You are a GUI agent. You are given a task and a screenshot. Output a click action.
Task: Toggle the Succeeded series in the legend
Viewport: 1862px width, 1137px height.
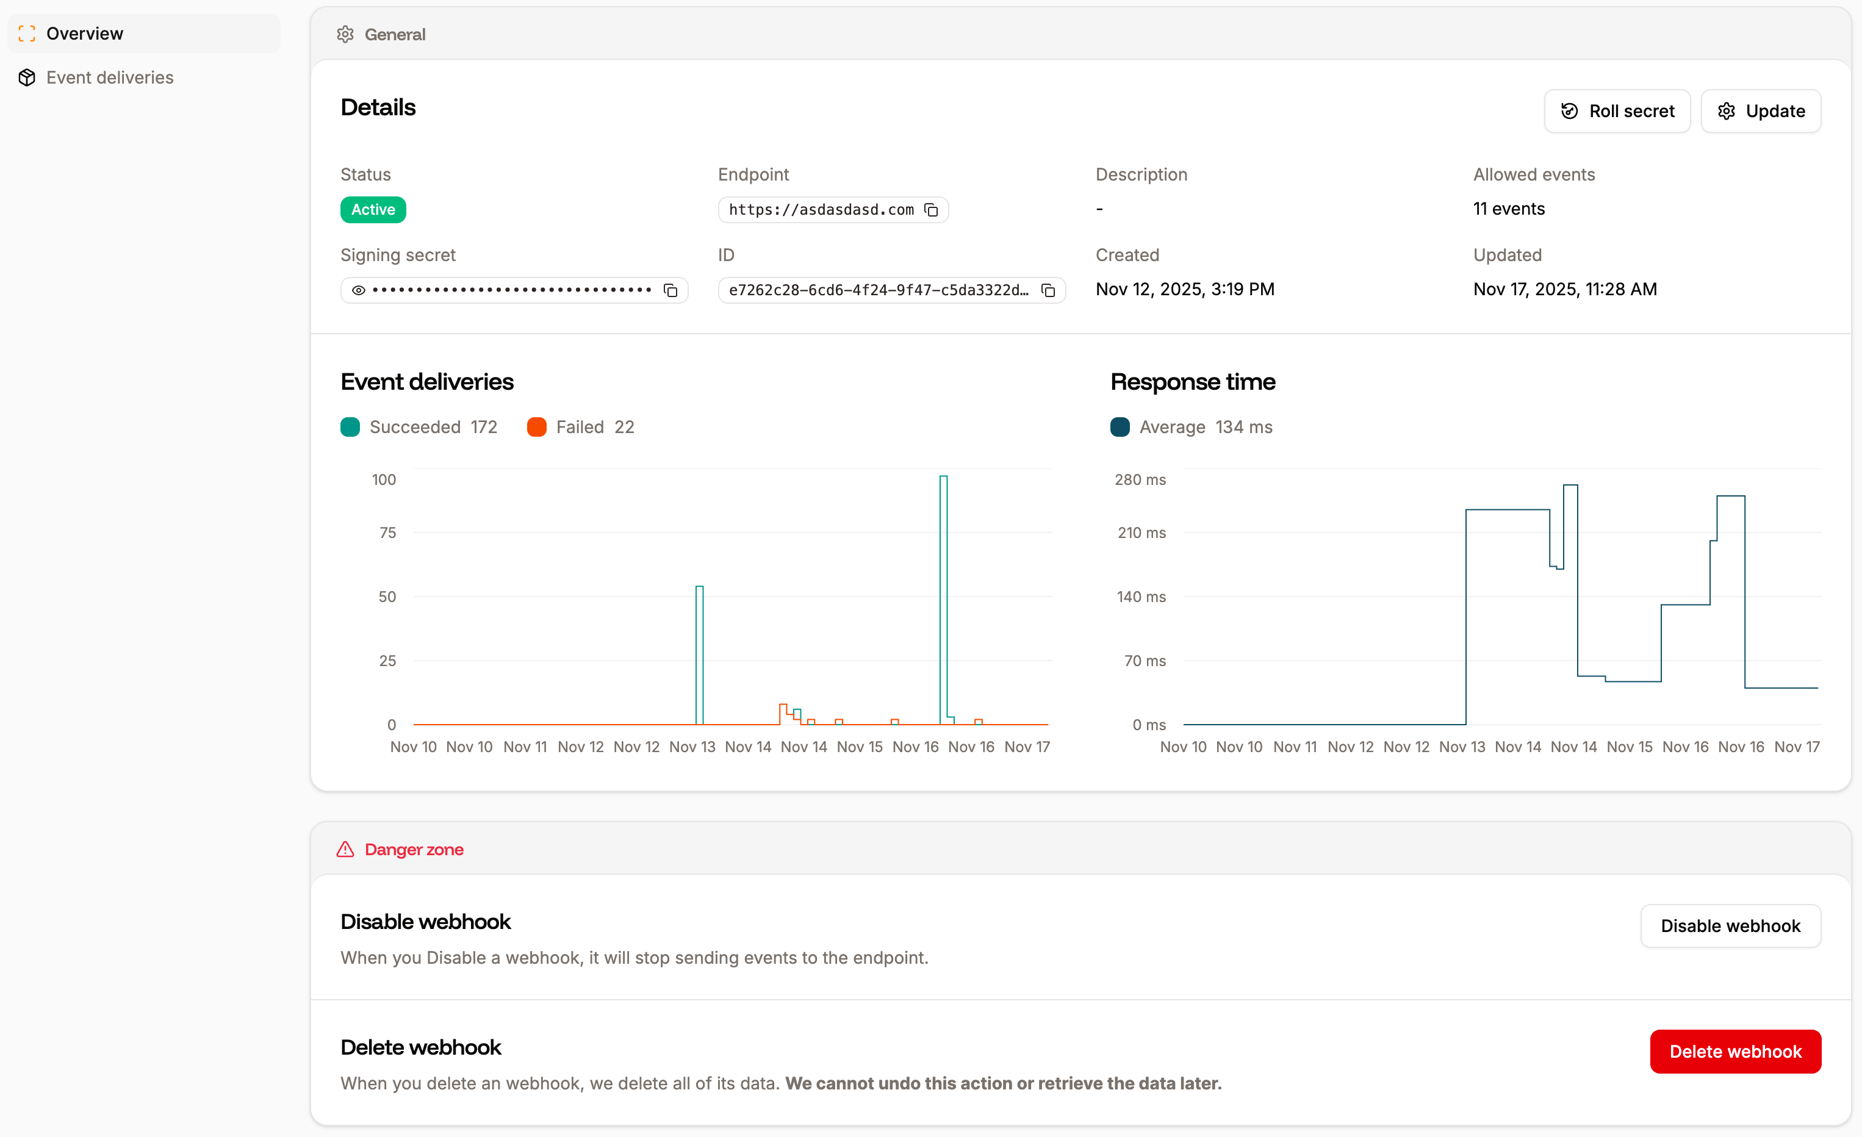click(x=419, y=427)
